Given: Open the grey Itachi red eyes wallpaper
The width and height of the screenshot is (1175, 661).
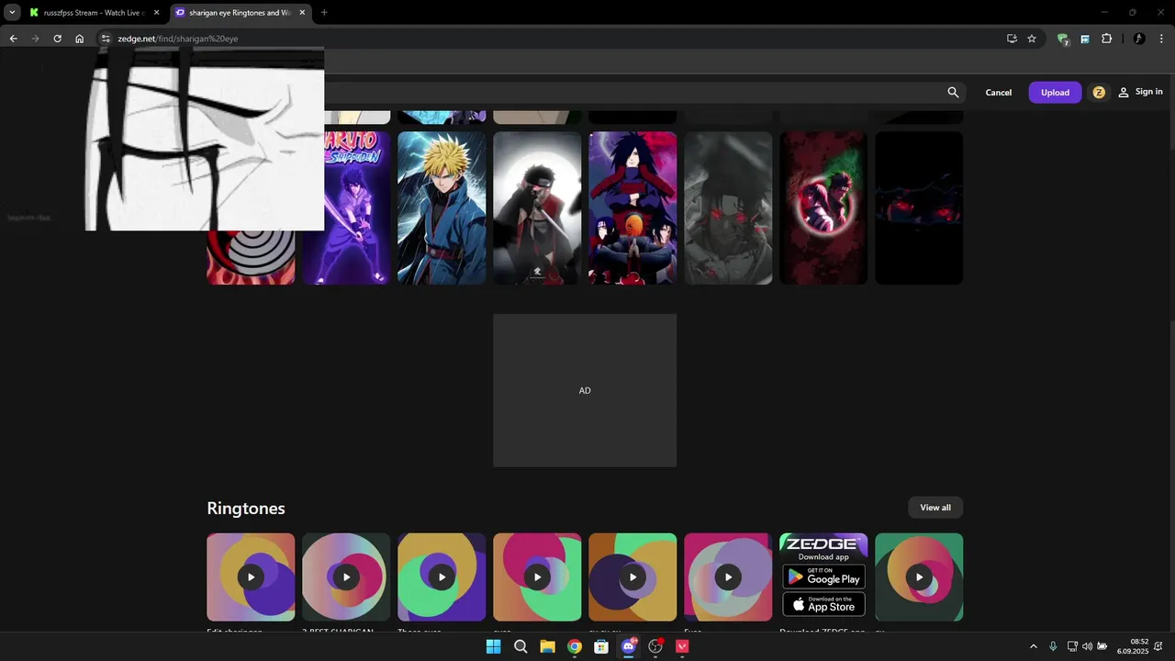Looking at the screenshot, I should (x=728, y=208).
